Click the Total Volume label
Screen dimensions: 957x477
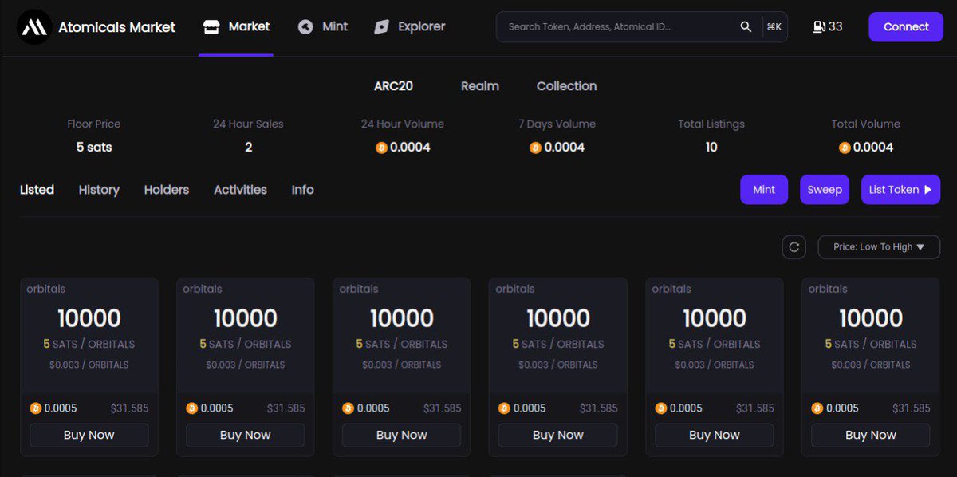[866, 124]
